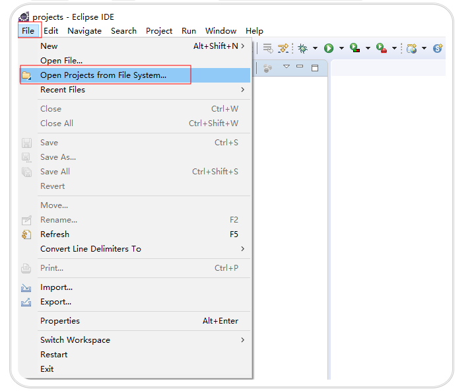474x391 pixels.
Task: Open the Debug dropdown arrow
Action: (x=315, y=48)
